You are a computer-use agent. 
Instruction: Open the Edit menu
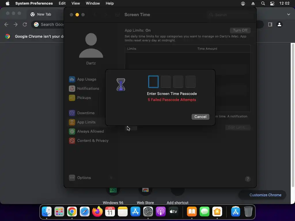[x=62, y=3]
